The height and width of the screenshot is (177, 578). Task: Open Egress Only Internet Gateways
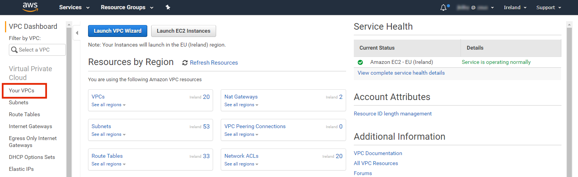pyautogui.click(x=33, y=142)
